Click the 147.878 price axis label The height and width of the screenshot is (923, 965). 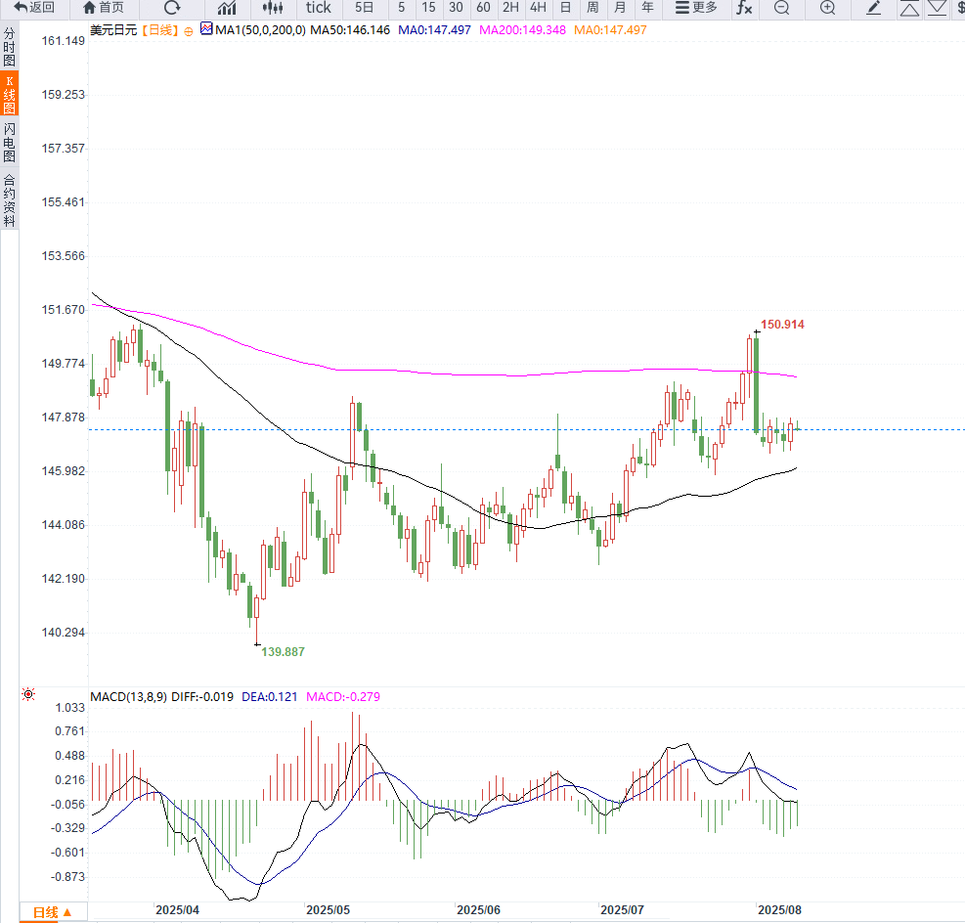click(x=63, y=418)
